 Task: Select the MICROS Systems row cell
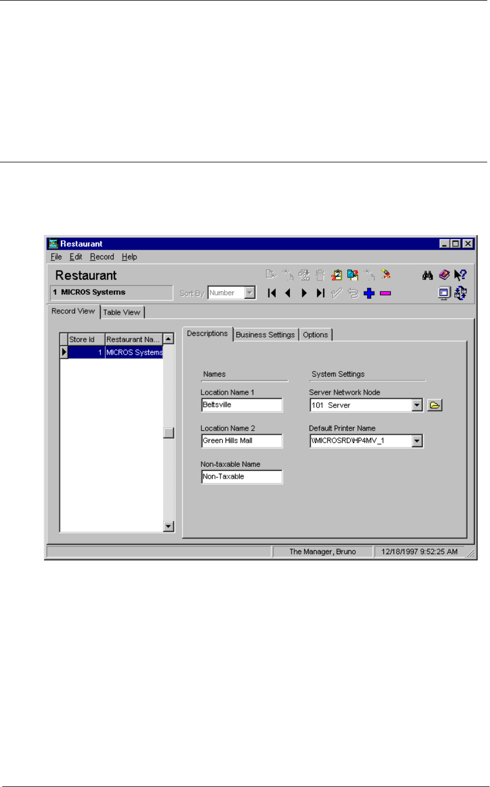coord(134,352)
